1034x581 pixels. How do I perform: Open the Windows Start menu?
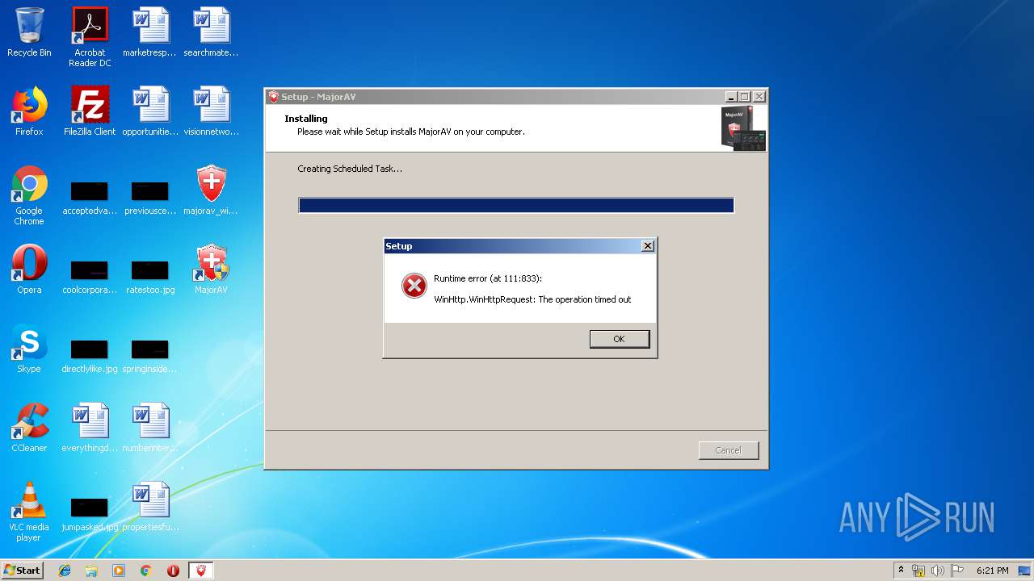point(23,571)
